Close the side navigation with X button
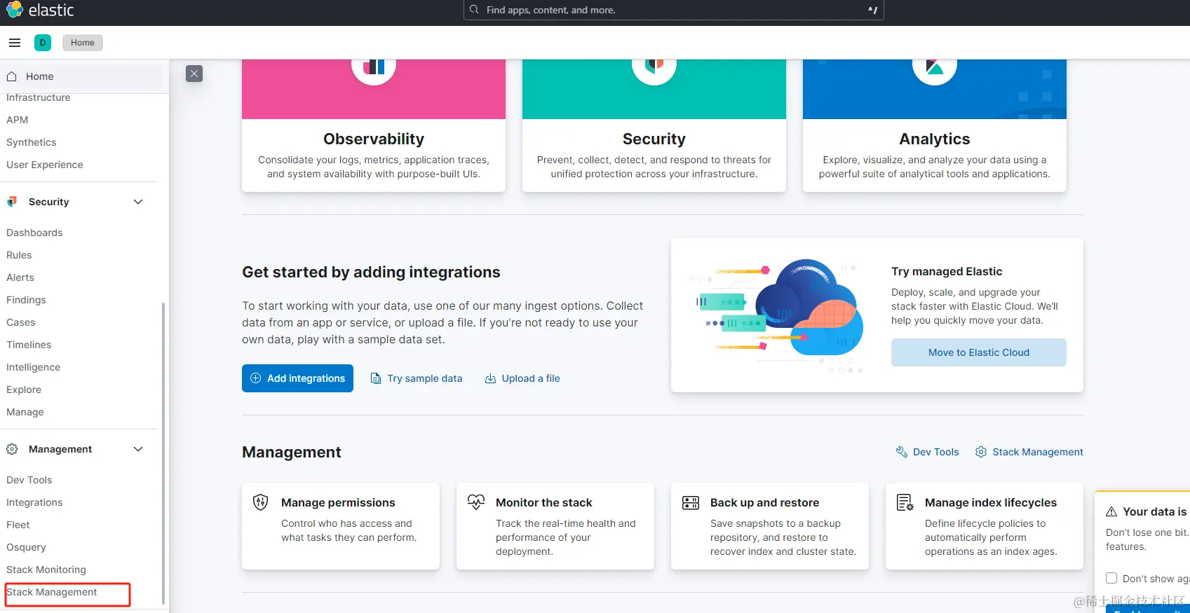Screen dimensions: 1190x613 pyautogui.click(x=194, y=74)
